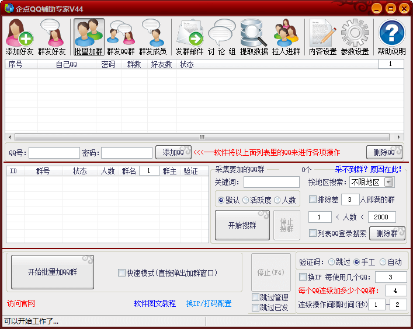The height and width of the screenshot is (329, 413).
Task: Enable 列表QQ登录搜索 checkbox
Action: point(313,233)
